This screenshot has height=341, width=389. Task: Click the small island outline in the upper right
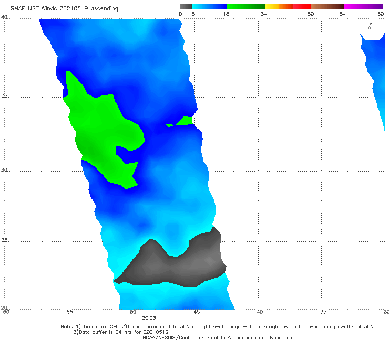(x=370, y=27)
